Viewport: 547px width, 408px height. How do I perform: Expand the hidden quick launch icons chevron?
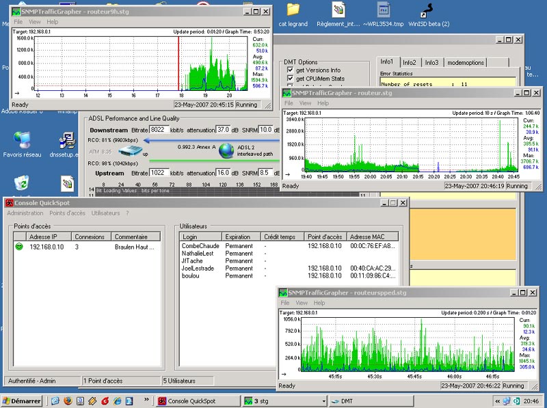pyautogui.click(x=146, y=400)
